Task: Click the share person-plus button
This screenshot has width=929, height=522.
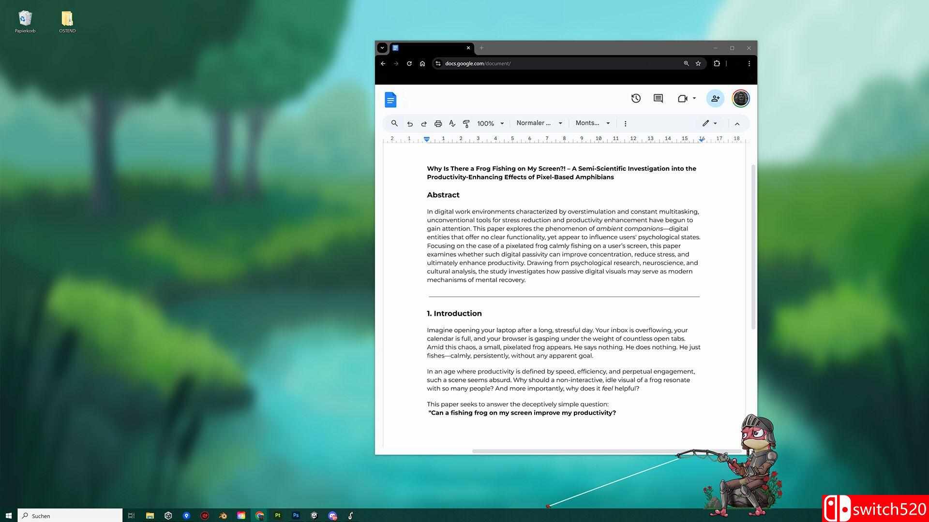Action: (715, 99)
